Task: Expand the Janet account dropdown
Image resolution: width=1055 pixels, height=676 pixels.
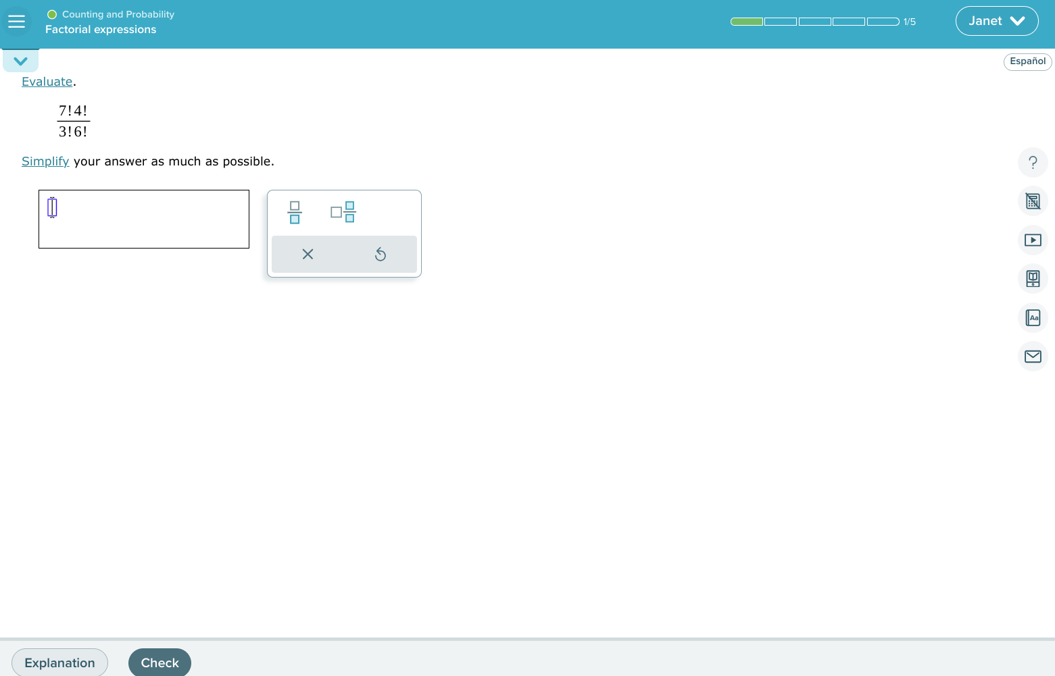Action: tap(996, 21)
